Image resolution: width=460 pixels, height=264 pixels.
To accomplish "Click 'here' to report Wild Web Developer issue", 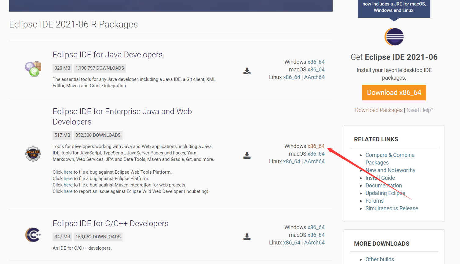I will pyautogui.click(x=68, y=191).
